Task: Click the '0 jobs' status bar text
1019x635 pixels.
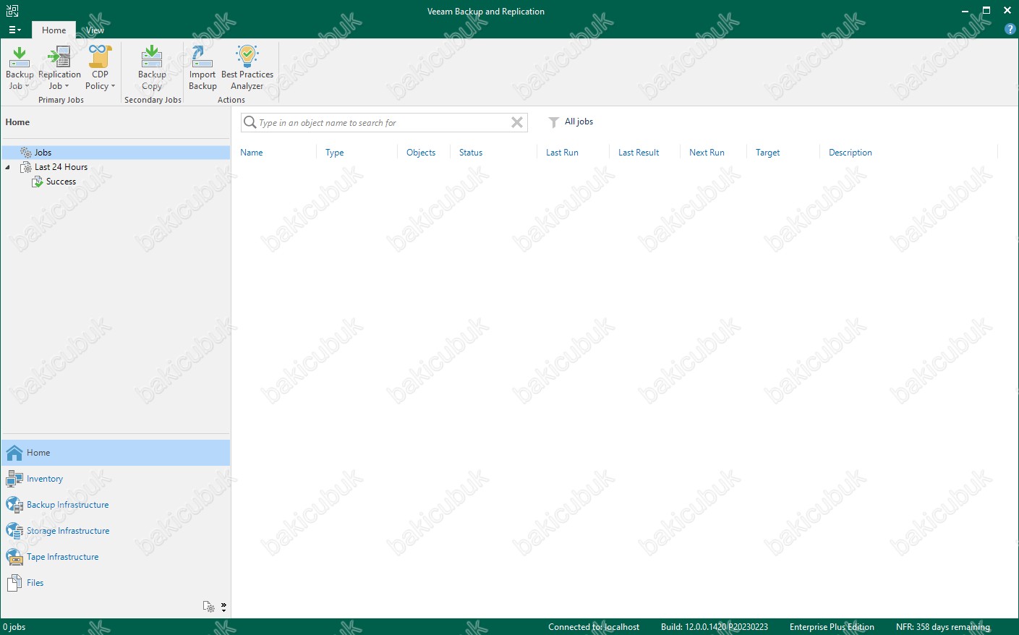Action: [14, 627]
